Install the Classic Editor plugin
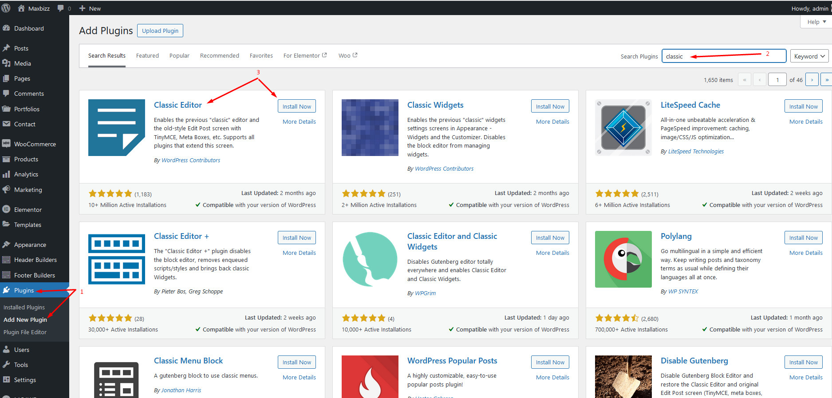 click(x=297, y=106)
